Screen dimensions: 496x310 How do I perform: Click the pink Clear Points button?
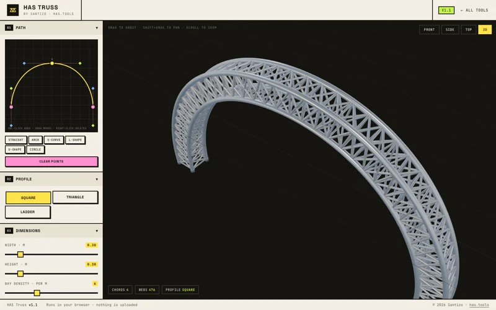(x=51, y=162)
